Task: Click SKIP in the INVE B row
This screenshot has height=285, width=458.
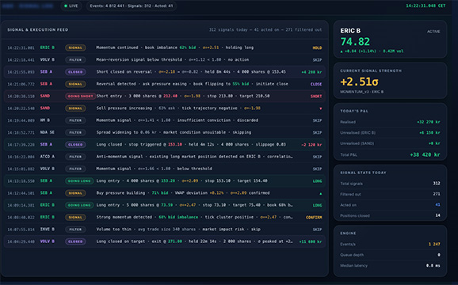Action: pyautogui.click(x=317, y=230)
